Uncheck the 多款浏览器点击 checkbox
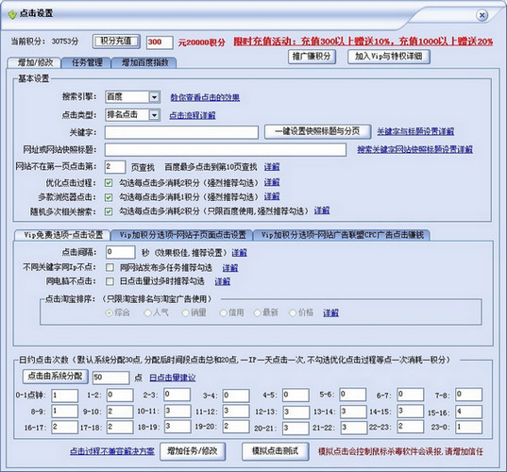507x472 pixels. point(109,197)
